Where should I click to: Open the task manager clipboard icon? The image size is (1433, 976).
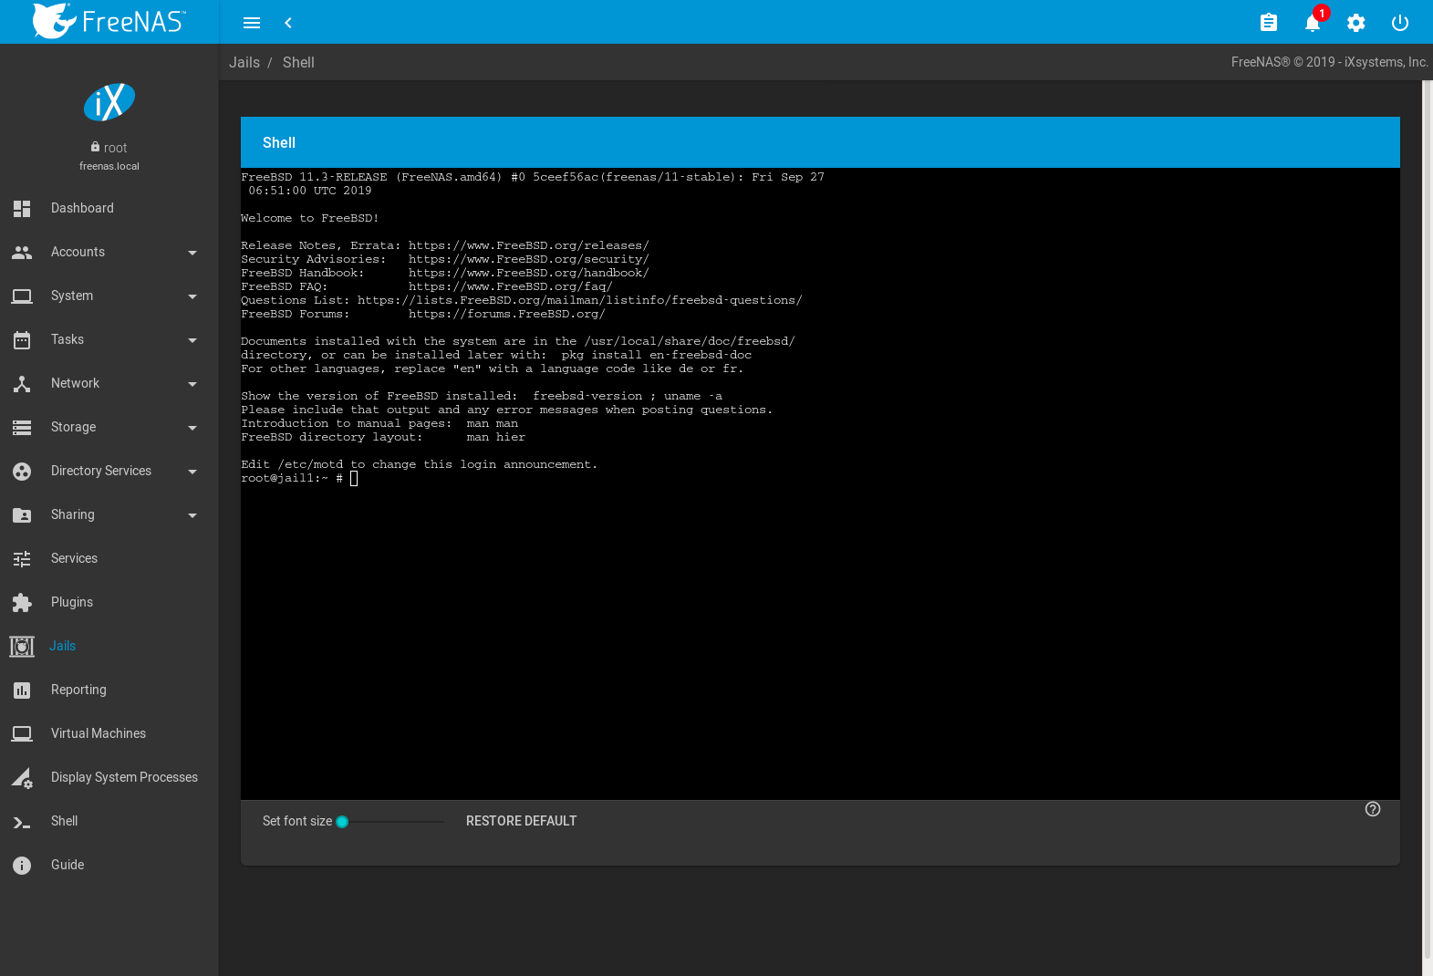1268,23
